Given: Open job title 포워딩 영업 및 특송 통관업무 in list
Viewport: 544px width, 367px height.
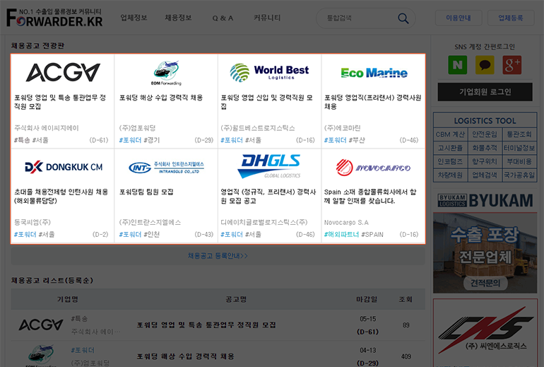Looking at the screenshot, I should (x=206, y=325).
